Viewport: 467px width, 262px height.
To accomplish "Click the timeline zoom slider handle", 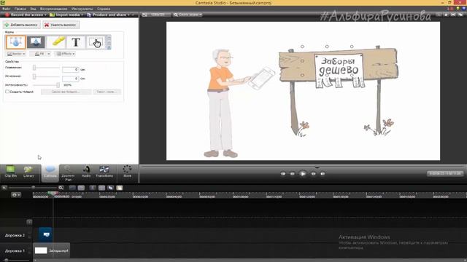I will point(34,188).
